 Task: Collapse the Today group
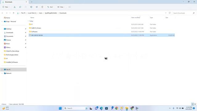(28, 21)
